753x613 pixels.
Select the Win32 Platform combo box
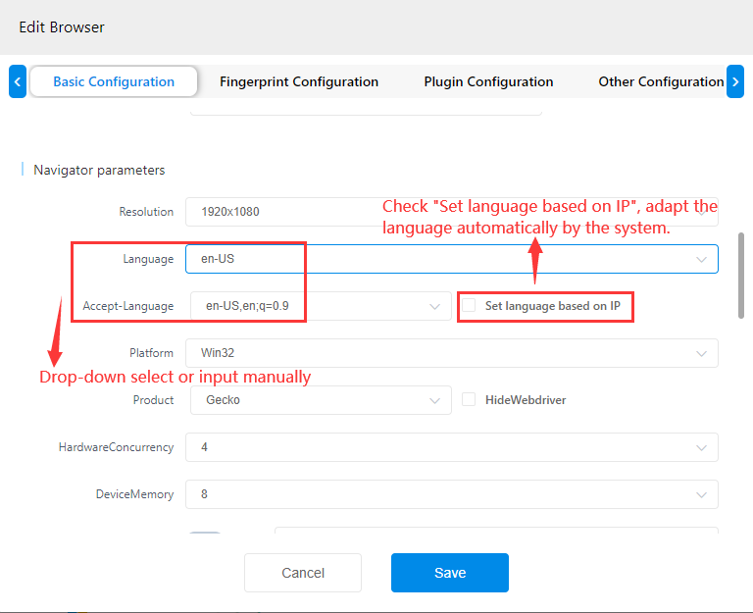452,353
